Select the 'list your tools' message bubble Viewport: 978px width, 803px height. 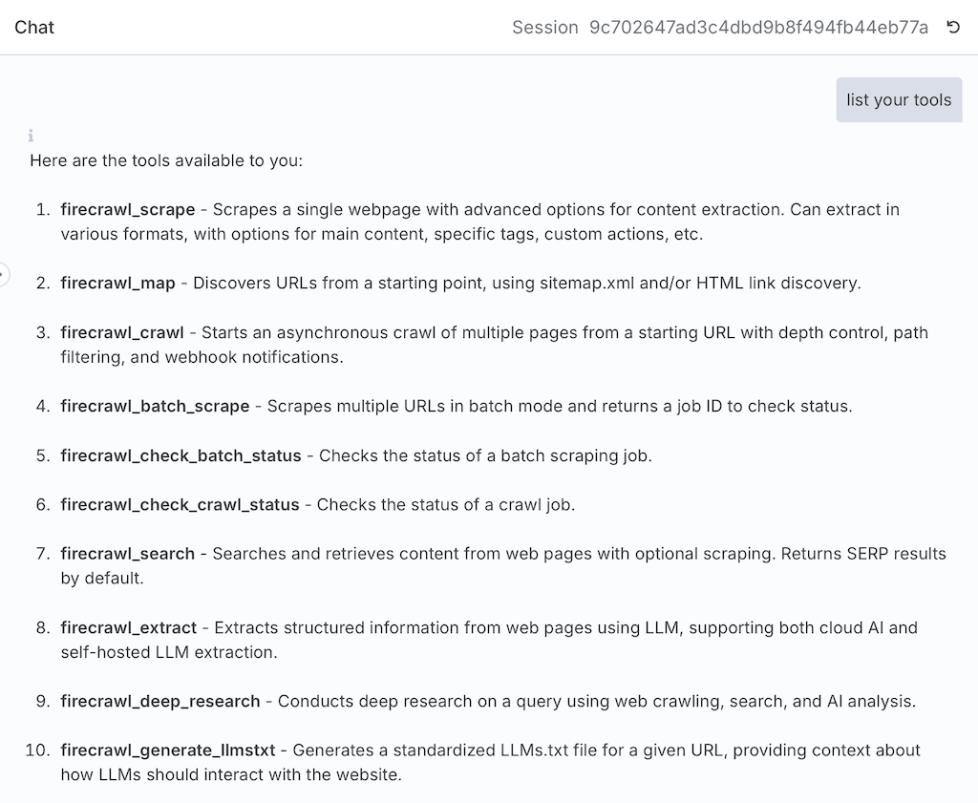click(x=899, y=99)
